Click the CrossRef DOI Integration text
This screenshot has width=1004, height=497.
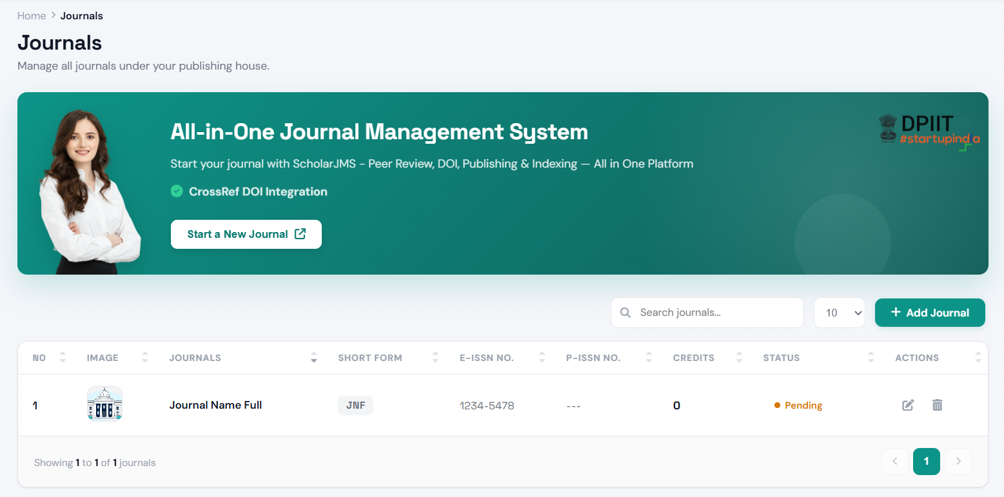tap(258, 191)
